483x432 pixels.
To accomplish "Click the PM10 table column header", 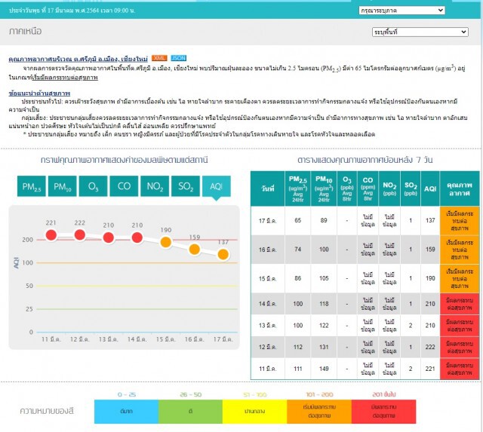I will pyautogui.click(x=324, y=188).
